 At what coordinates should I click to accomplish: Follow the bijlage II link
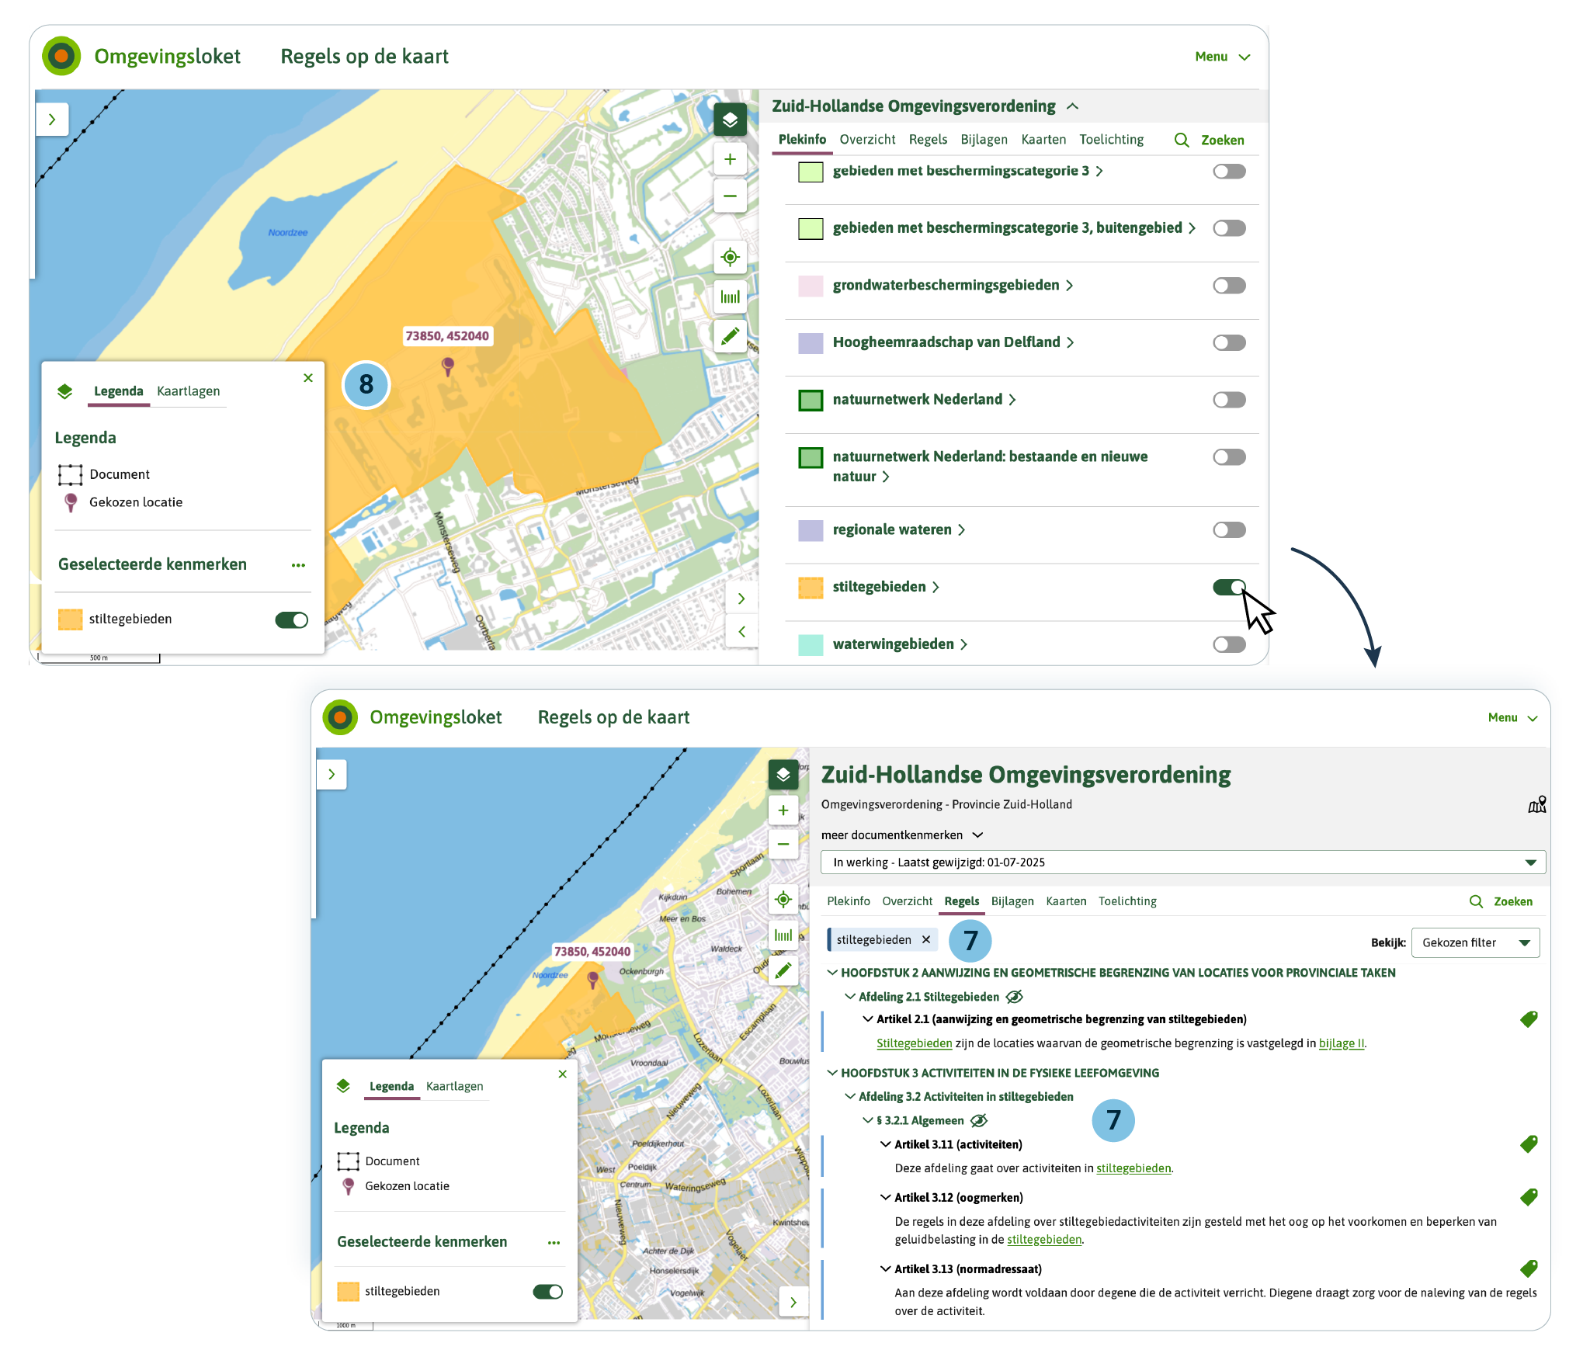[1341, 1043]
